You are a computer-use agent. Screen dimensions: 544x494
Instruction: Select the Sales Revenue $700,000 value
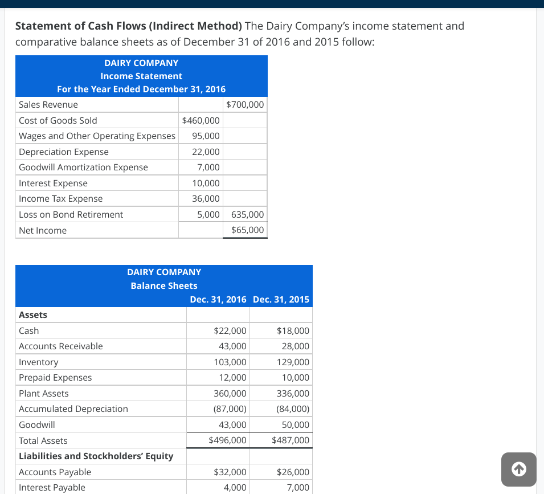coord(245,104)
